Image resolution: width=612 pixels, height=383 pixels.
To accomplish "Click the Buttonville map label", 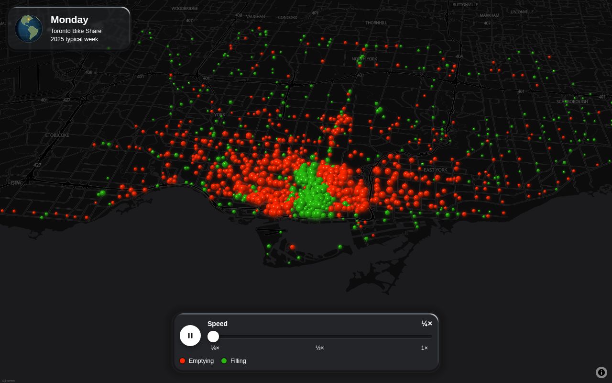I will coord(465,5).
